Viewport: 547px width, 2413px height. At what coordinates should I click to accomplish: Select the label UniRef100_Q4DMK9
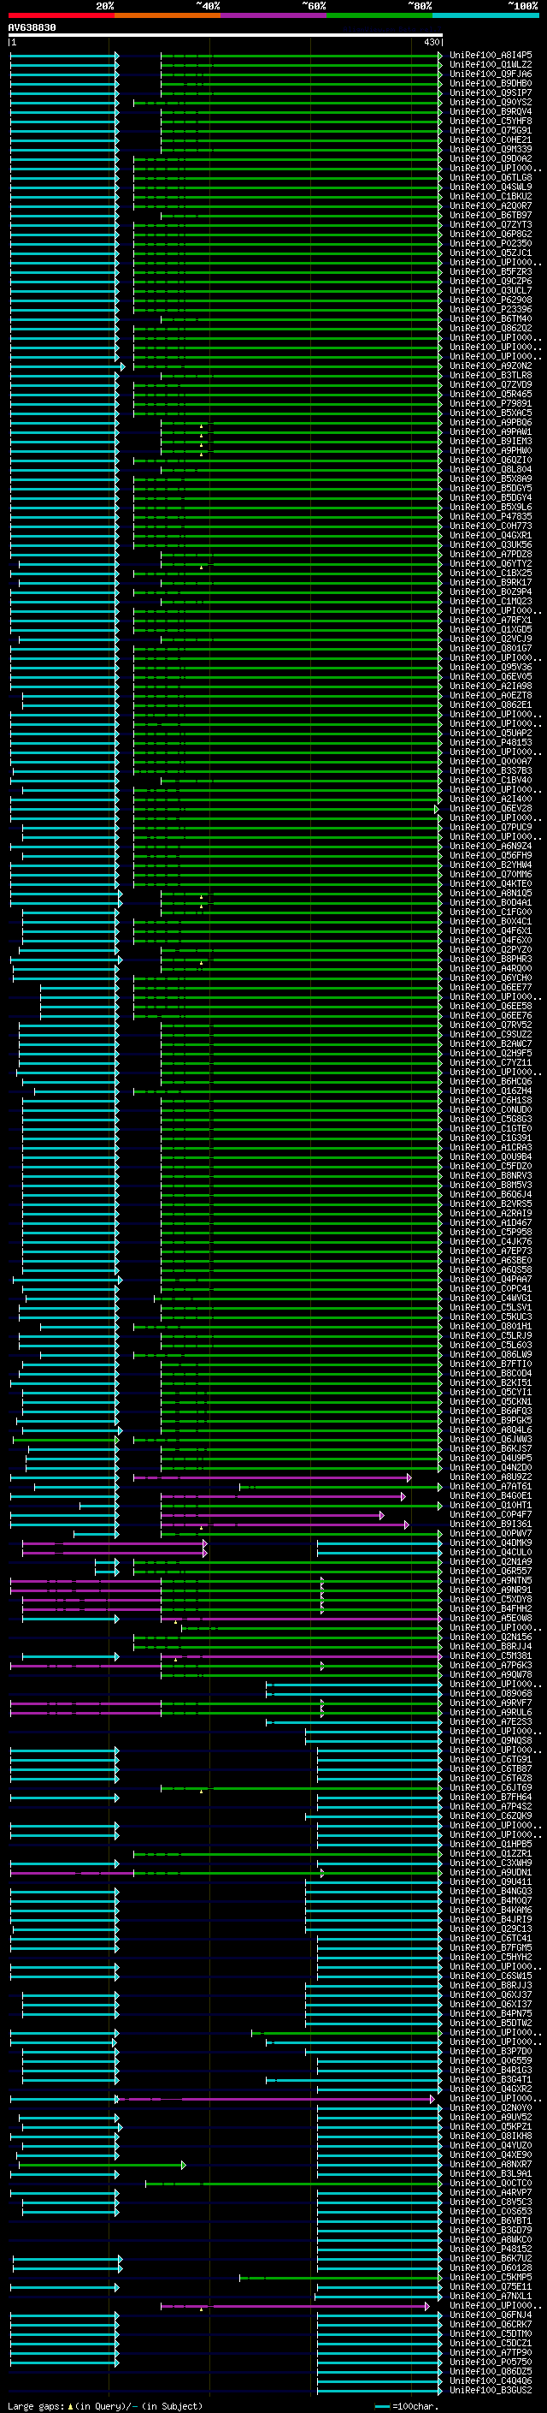(490, 1542)
